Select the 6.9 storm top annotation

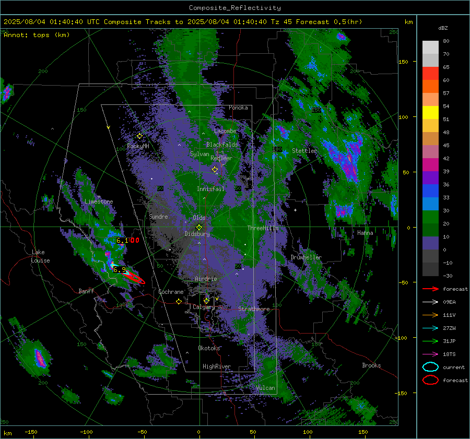pos(120,269)
